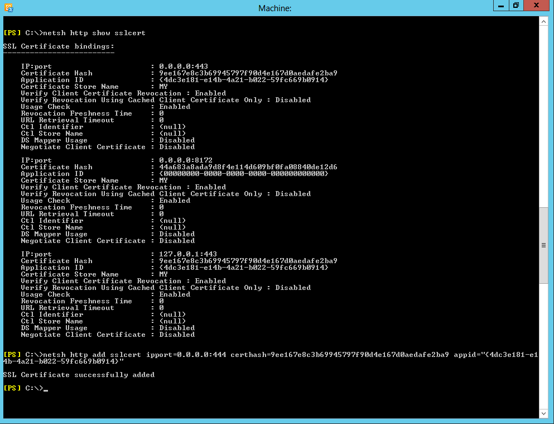Screen dimensions: 554x424
Task: Click the first yellow [PS] prompt marker
Action: pos(12,33)
